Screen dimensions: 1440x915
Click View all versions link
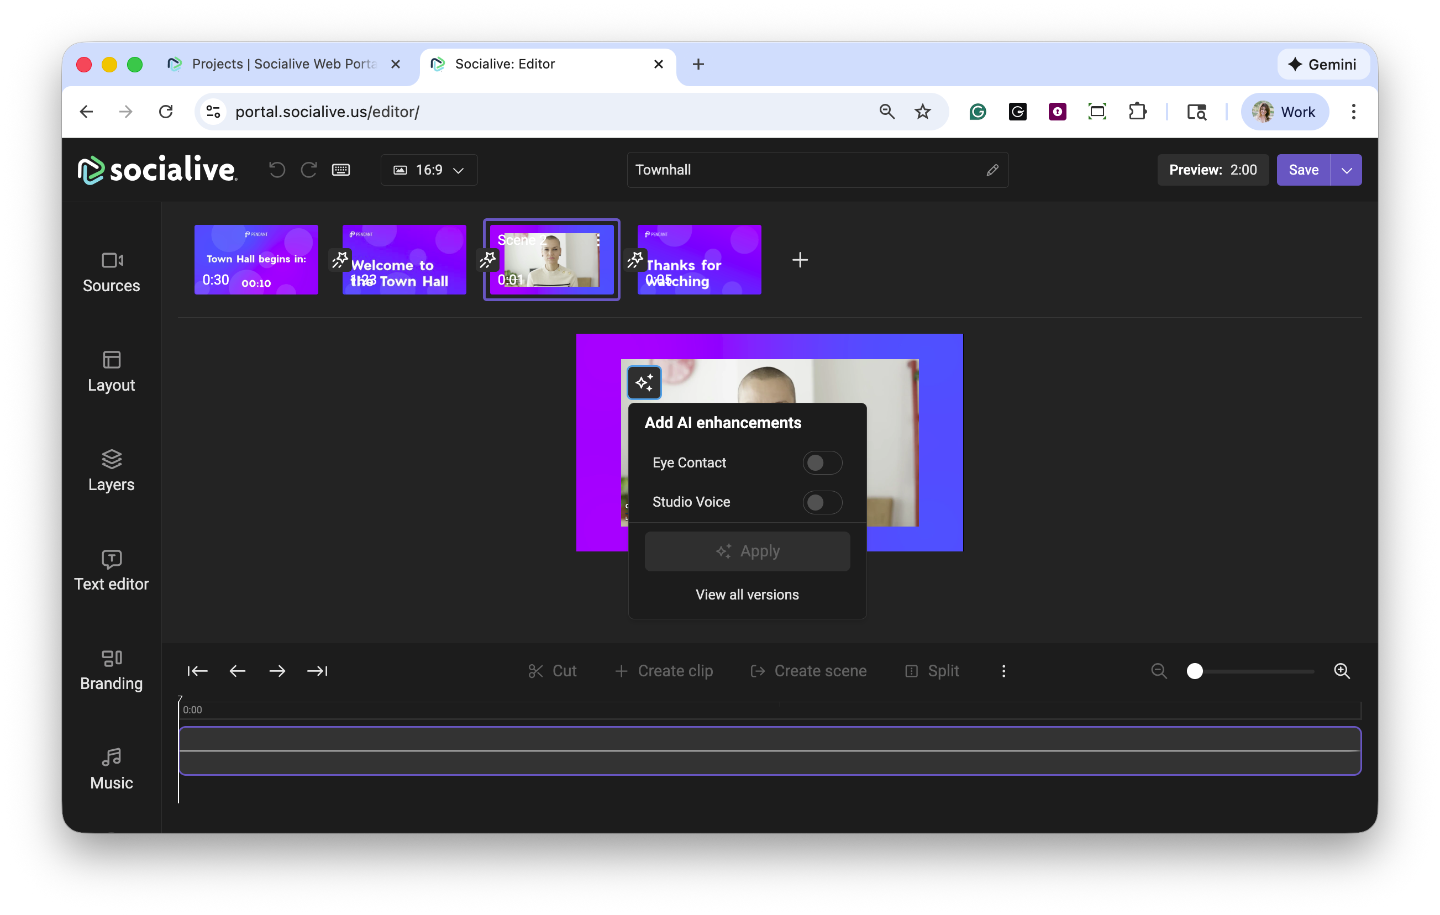click(747, 595)
